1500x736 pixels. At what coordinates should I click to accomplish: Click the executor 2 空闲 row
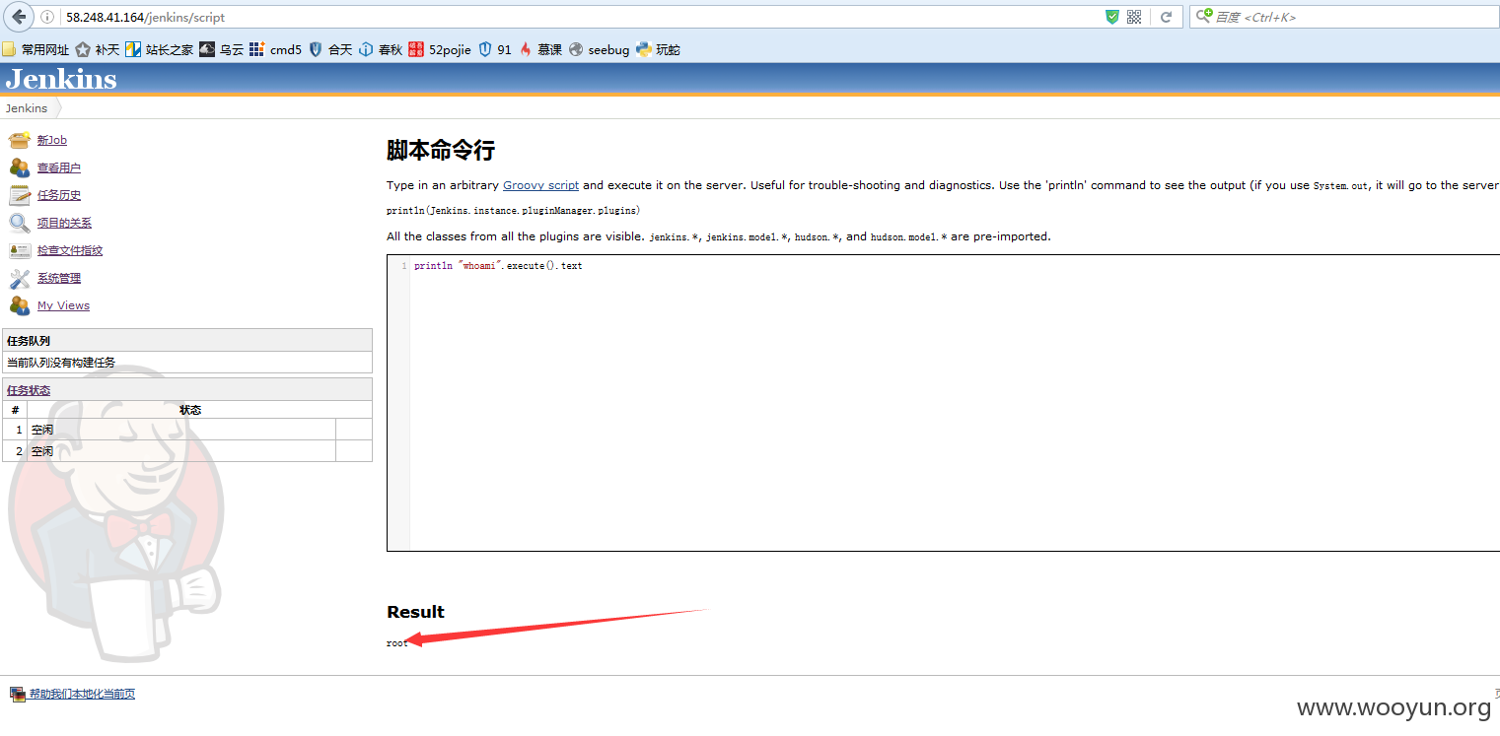click(187, 451)
